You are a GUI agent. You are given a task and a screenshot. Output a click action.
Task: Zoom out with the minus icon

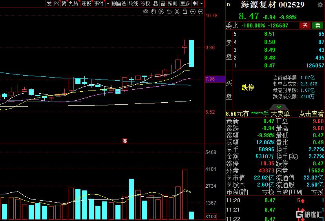(201, 12)
